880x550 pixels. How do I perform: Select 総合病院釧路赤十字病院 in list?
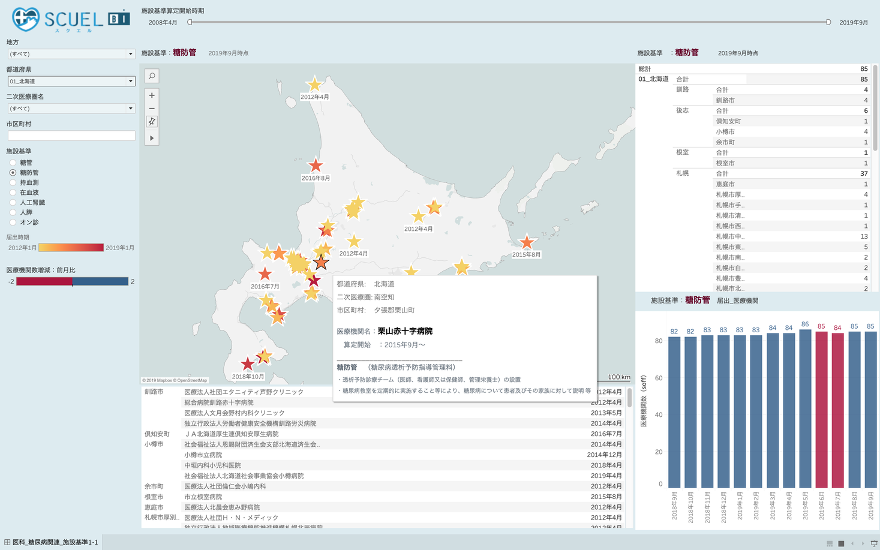click(x=218, y=402)
